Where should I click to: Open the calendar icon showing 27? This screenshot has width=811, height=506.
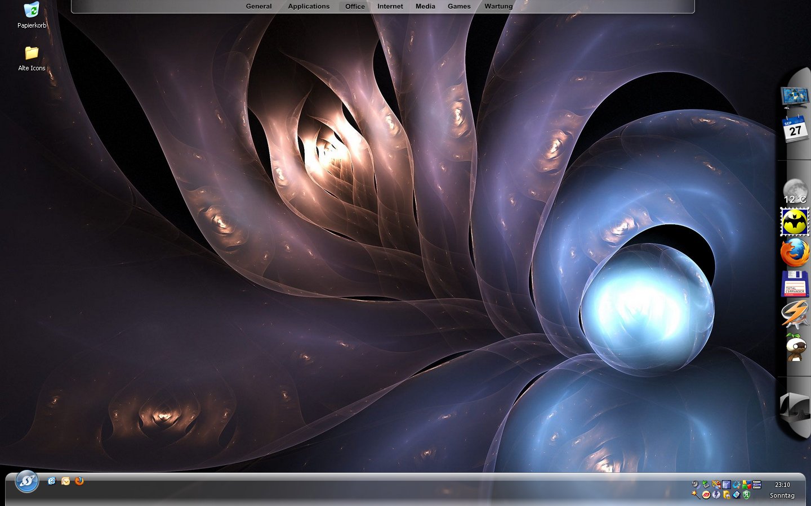point(795,129)
